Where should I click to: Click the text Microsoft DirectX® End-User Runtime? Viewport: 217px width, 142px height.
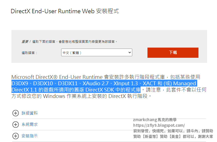click(57, 77)
